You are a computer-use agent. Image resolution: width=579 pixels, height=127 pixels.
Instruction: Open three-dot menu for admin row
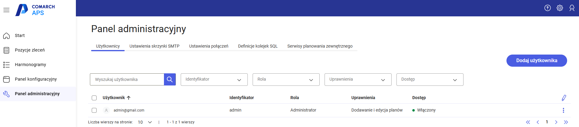pos(563,110)
